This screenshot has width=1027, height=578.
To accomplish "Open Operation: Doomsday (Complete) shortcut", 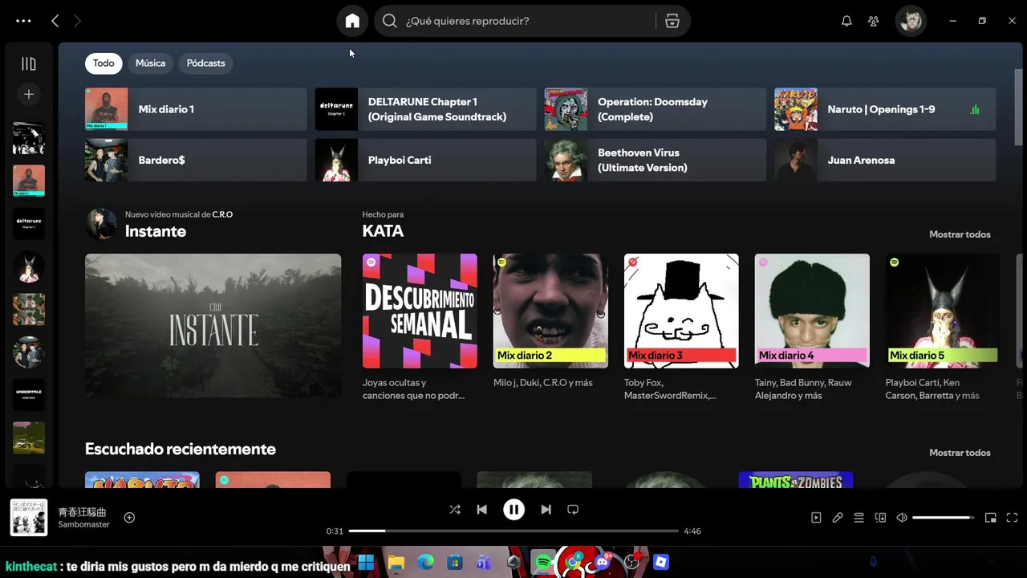I will 656,109.
